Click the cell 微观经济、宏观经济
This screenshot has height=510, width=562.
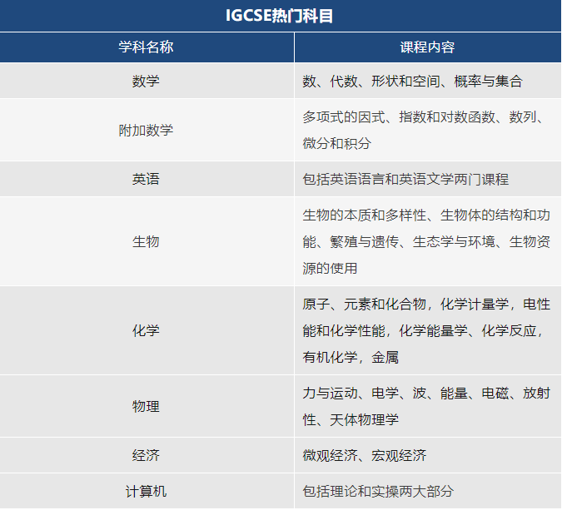pyautogui.click(x=428, y=455)
